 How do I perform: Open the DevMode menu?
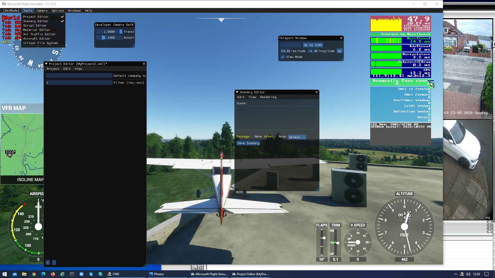11,11
